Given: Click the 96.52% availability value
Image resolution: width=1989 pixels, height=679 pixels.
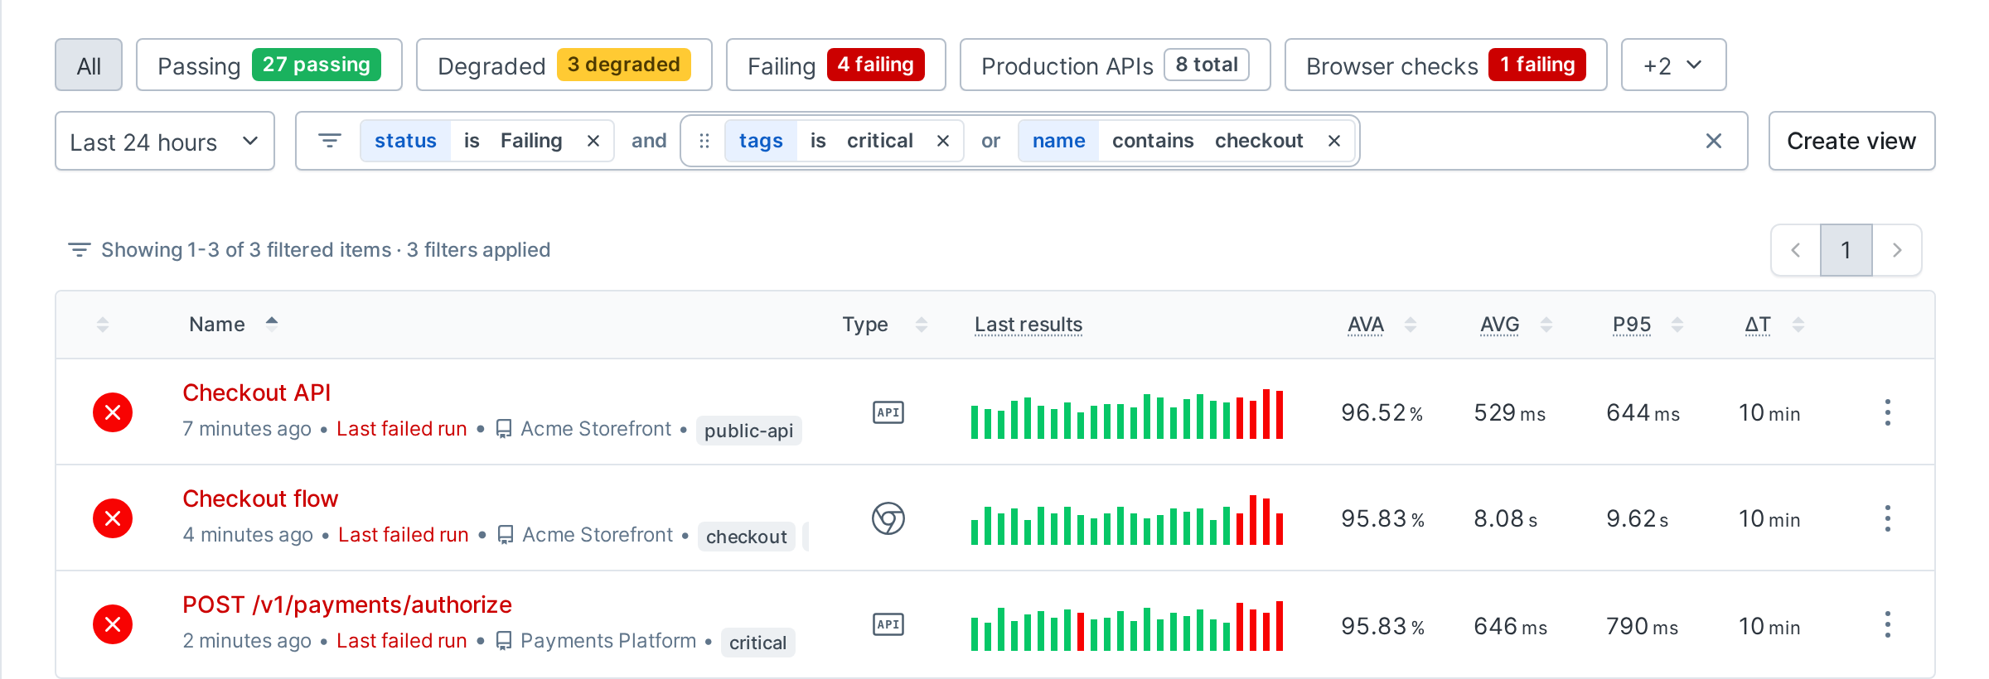Looking at the screenshot, I should [1382, 412].
